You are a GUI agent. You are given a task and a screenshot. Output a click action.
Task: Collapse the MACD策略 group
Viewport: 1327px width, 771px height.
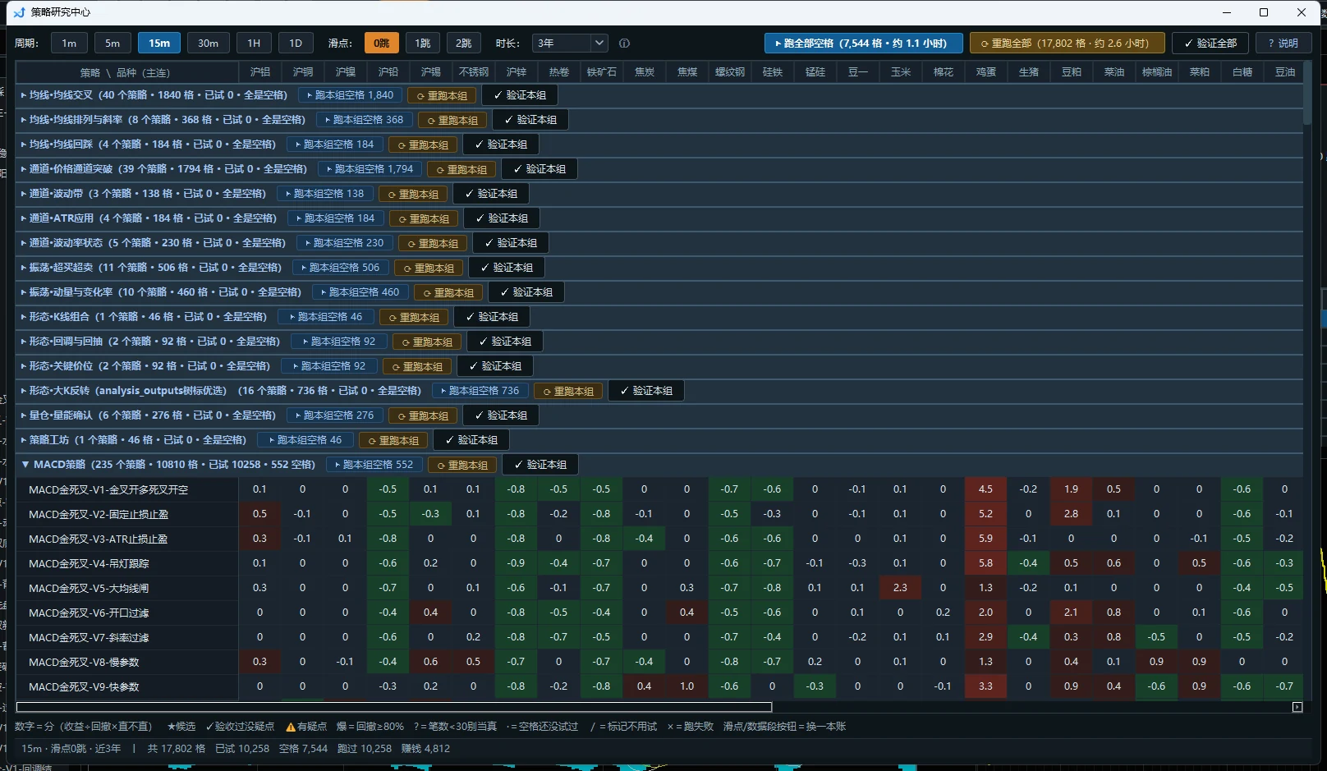click(x=25, y=465)
